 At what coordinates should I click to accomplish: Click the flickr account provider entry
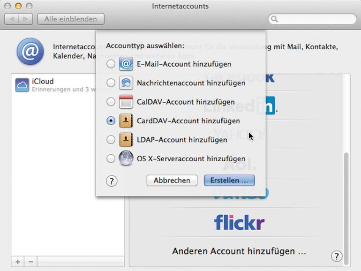[239, 222]
